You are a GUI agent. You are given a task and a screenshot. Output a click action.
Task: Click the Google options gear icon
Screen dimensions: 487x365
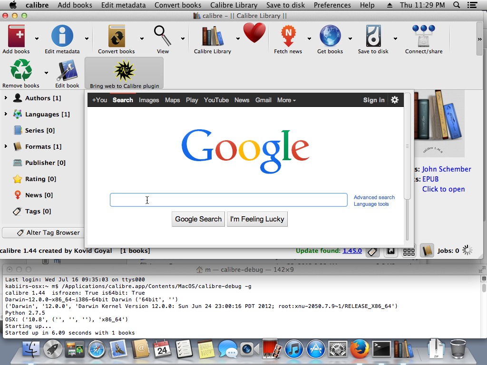coord(395,100)
